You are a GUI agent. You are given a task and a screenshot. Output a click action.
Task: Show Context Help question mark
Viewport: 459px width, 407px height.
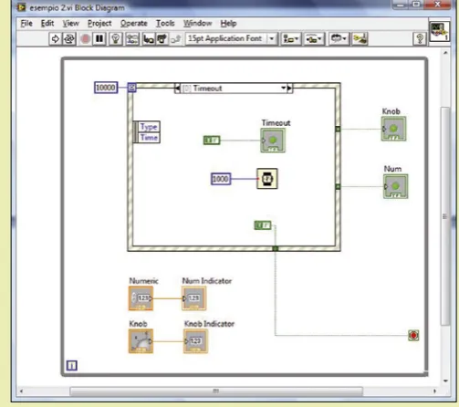coord(420,39)
